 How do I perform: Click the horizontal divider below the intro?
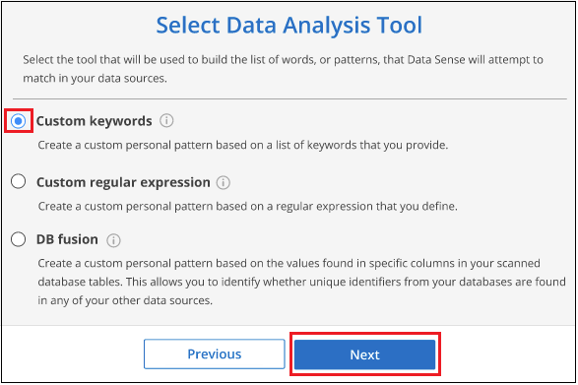coord(289,98)
